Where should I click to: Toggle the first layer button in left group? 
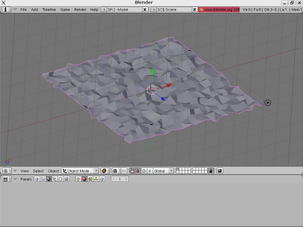click(178, 170)
